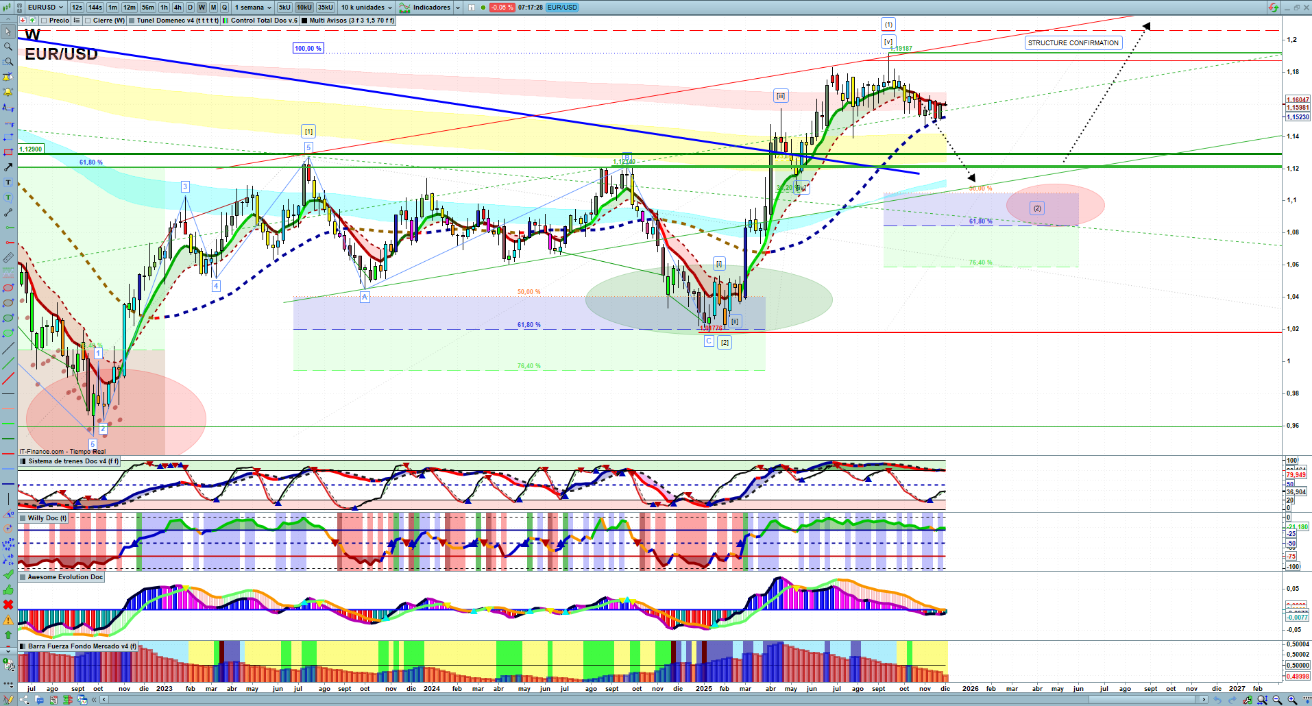This screenshot has width=1312, height=706.
Task: Click the green thumbs-up icon
Action: pyautogui.click(x=8, y=589)
